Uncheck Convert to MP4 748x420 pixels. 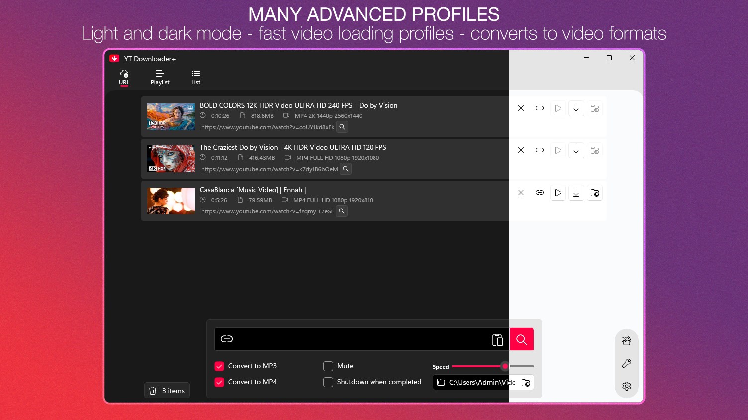pyautogui.click(x=219, y=382)
